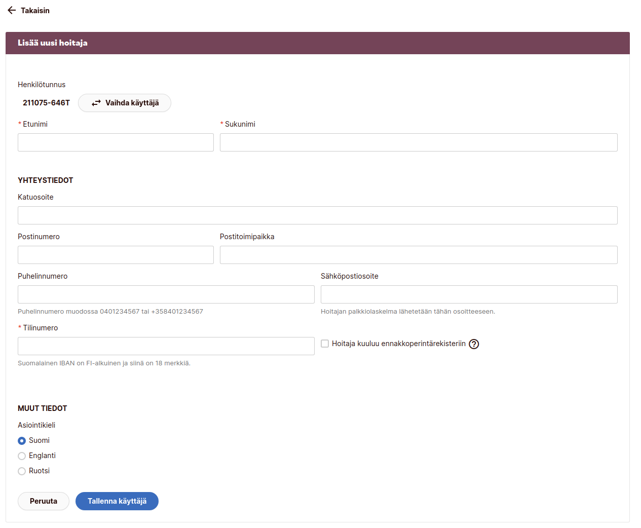Click the MUUT TIEDOT section heading
Viewport: 641px width, 528px height.
click(43, 408)
